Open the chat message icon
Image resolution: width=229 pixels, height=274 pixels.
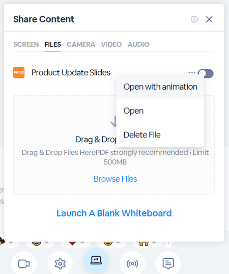tap(168, 264)
